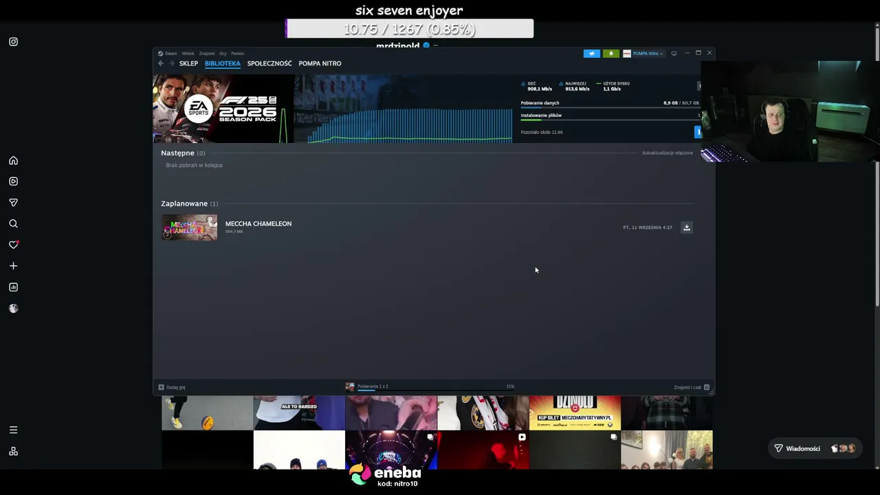Click Steam Big Picture mode monitor icon
The width and height of the screenshot is (880, 495).
point(674,54)
